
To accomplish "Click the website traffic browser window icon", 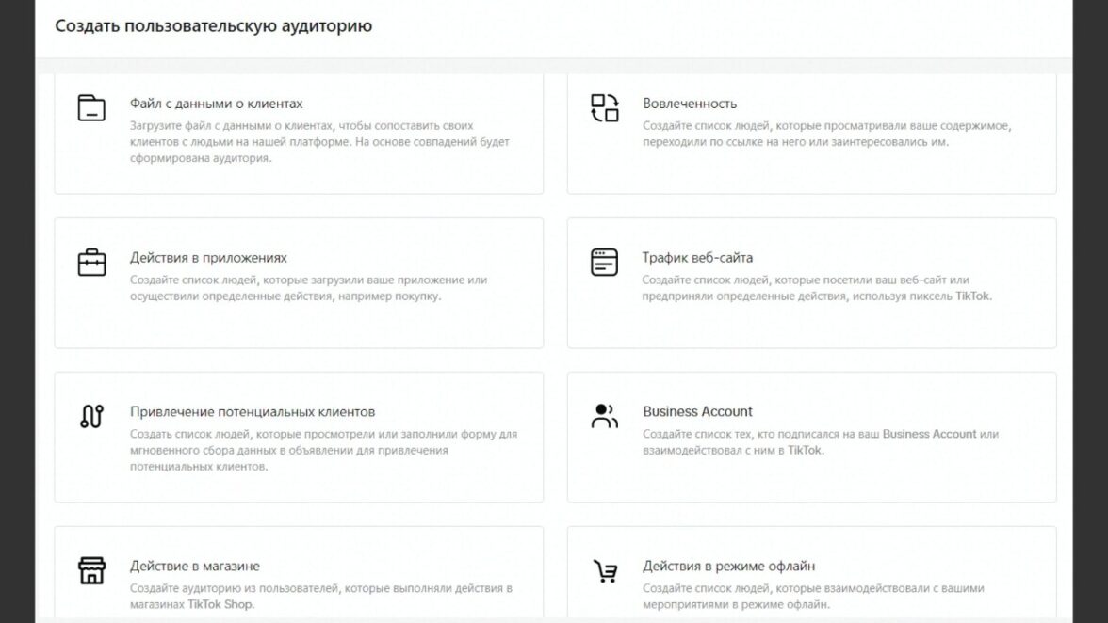I will (605, 262).
